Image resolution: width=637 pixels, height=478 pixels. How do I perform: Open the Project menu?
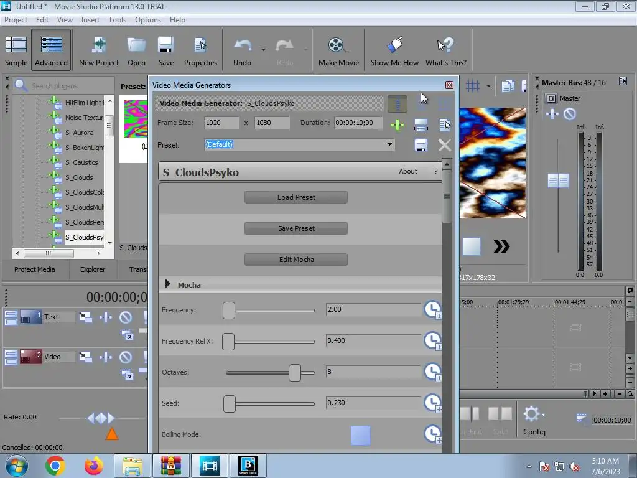click(16, 19)
